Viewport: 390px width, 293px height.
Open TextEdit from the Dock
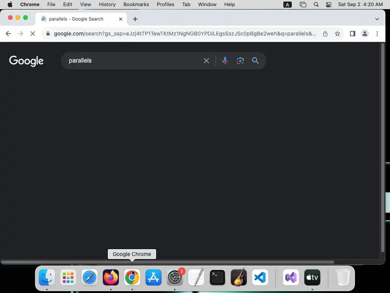click(x=196, y=277)
